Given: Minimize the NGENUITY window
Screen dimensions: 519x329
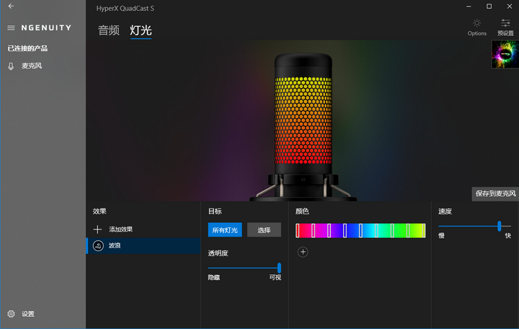Looking at the screenshot, I should click(469, 6).
